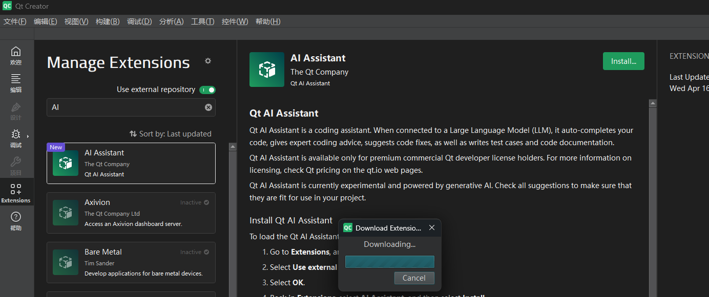
Task: Click the description scrollbar up arrow
Action: [653, 103]
